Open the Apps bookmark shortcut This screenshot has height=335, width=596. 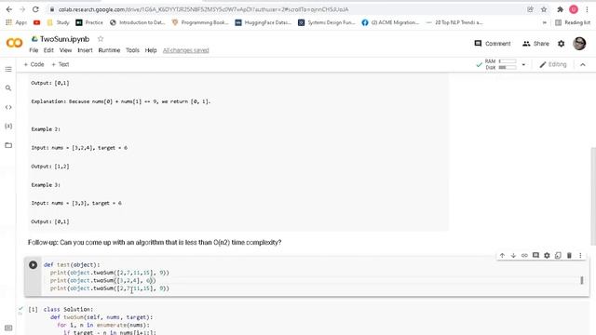coord(16,22)
